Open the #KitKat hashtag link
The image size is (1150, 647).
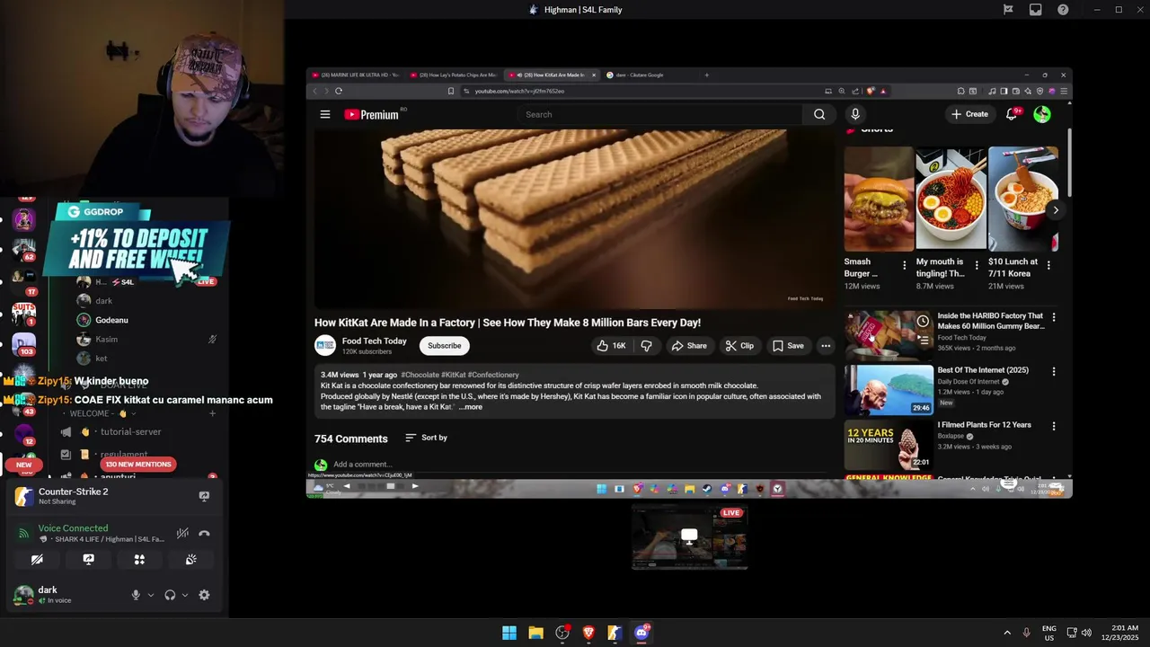[453, 375]
